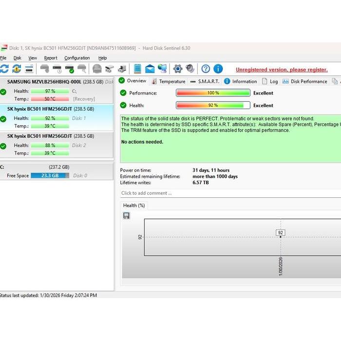341x341 pixels.
Task: Click the globe network icon in toolbar
Action: click(x=162, y=69)
